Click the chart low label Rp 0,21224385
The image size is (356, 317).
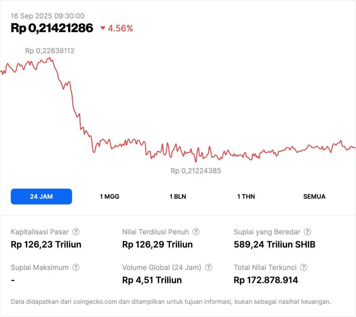(196, 171)
